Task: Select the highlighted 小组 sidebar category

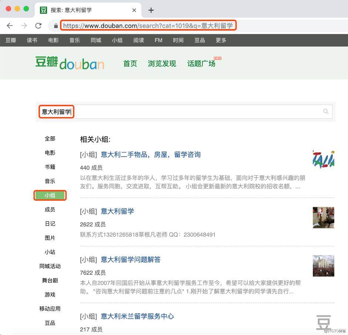Action: [x=50, y=195]
